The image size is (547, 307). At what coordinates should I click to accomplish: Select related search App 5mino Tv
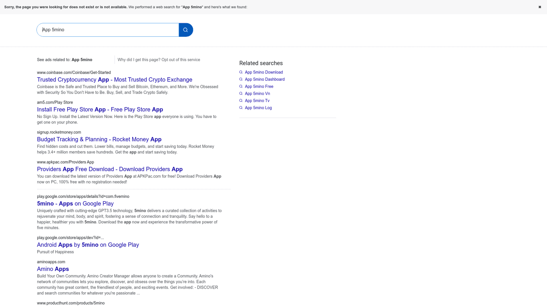(257, 101)
